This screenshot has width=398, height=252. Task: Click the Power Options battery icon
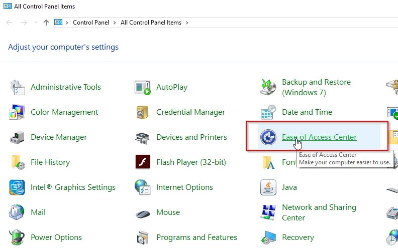(17, 237)
